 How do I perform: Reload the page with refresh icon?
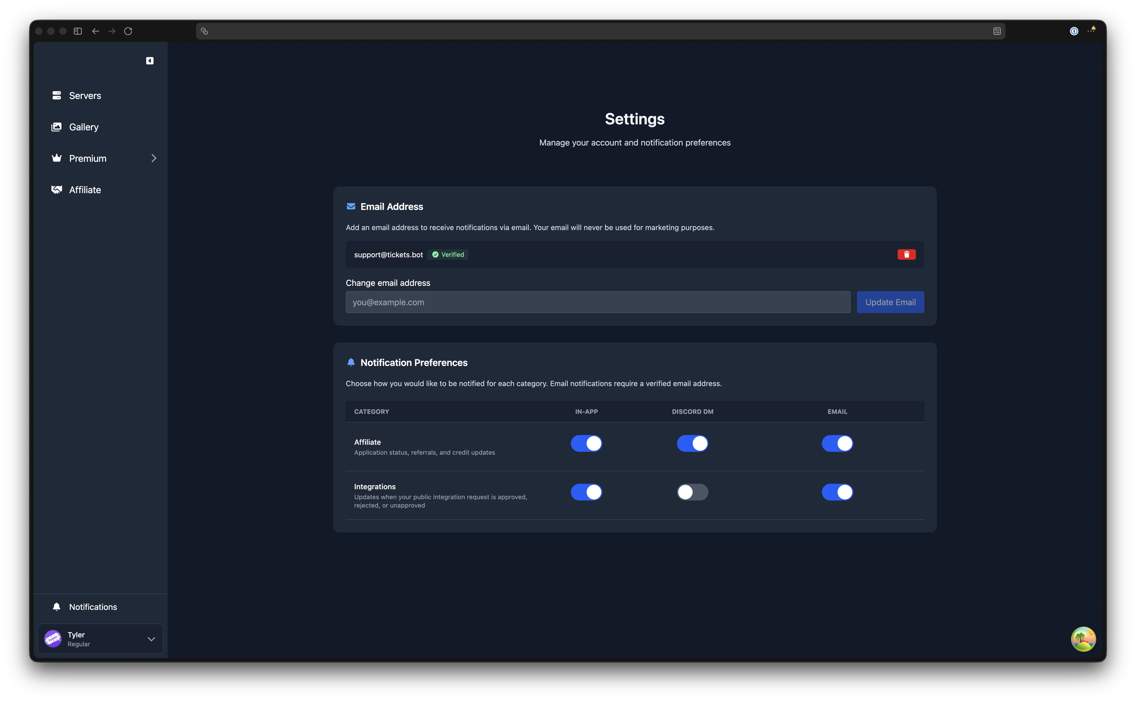coord(128,31)
